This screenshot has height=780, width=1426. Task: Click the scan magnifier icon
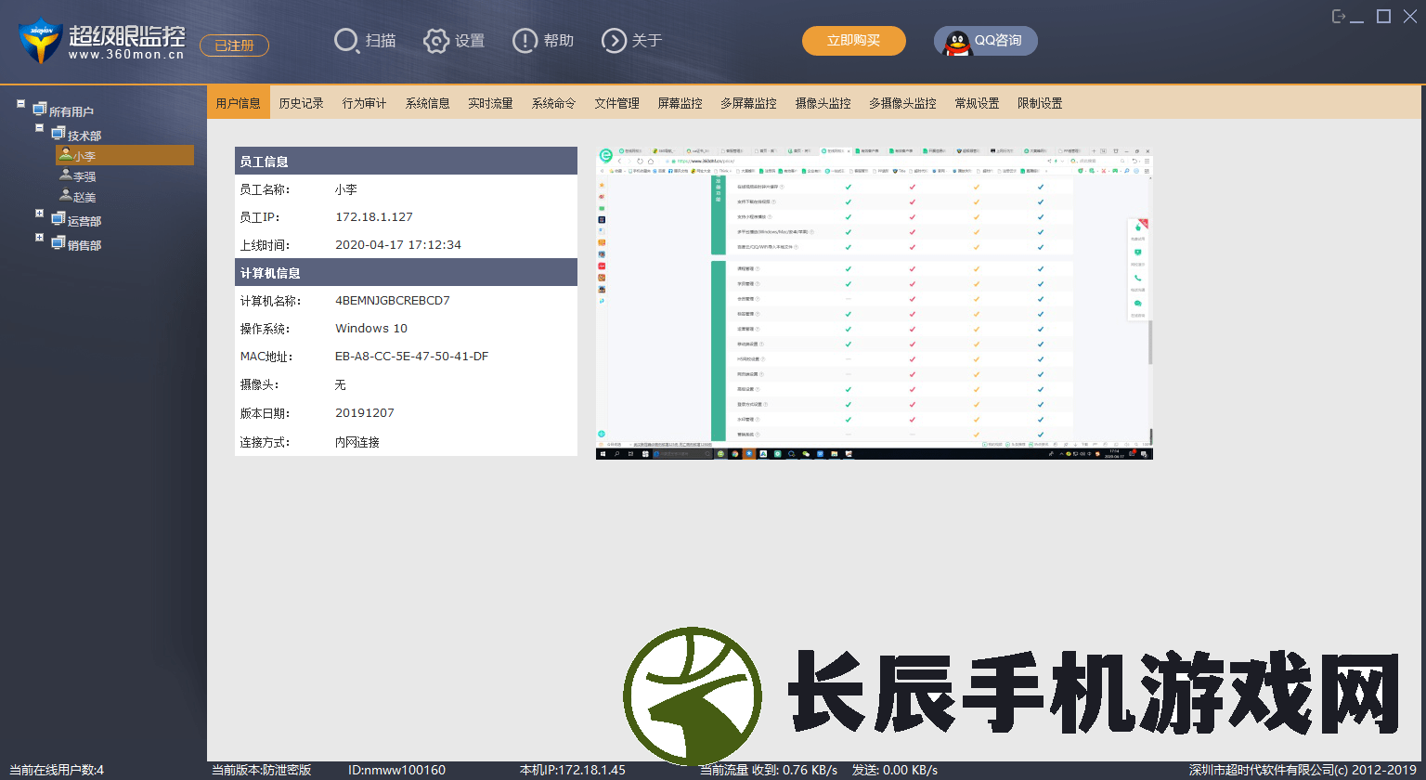click(346, 41)
